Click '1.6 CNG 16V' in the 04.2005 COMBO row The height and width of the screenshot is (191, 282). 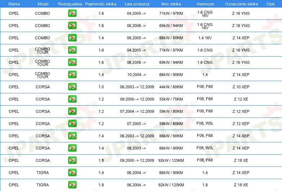[x=205, y=14]
